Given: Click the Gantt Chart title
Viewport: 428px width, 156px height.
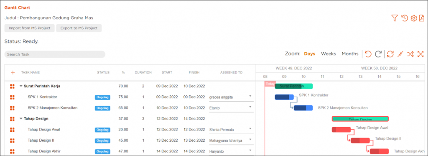Looking at the screenshot, I should point(17,8).
